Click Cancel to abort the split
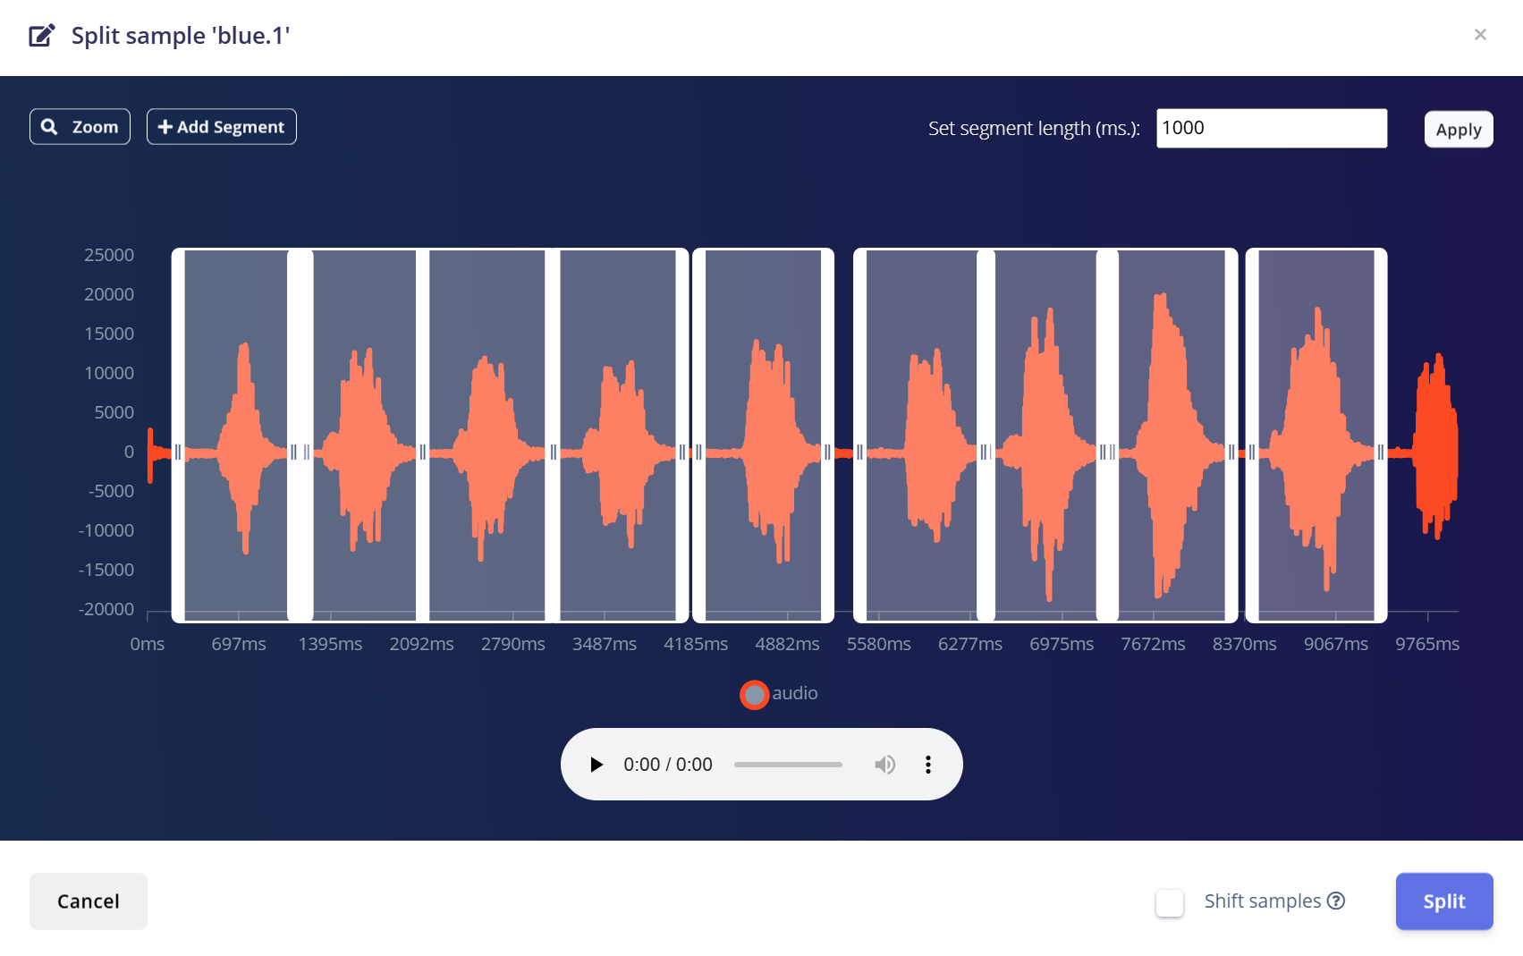Screen dimensions: 1523x956 (88, 901)
